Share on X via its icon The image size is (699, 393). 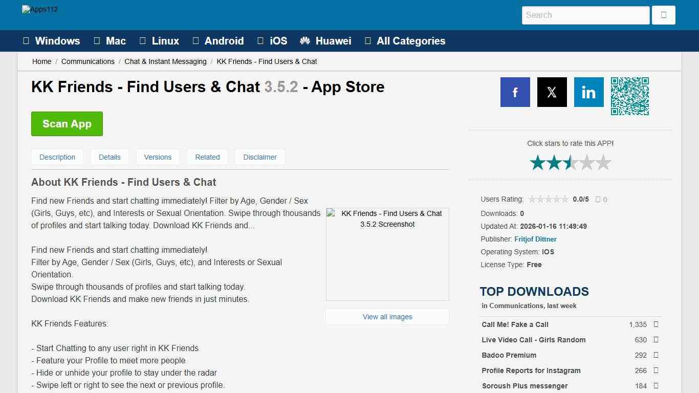coord(552,92)
